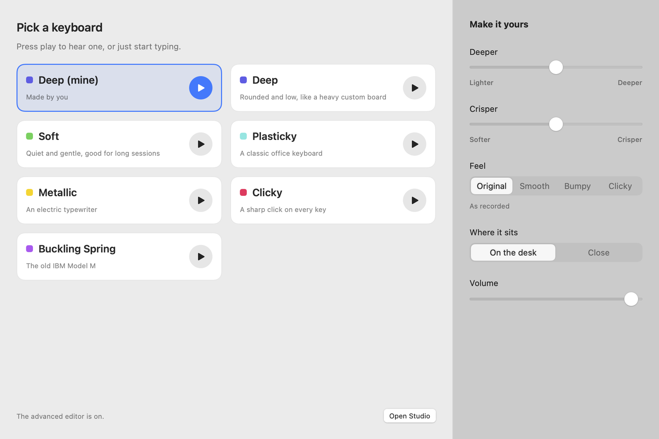The image size is (659, 439).
Task: Play the Soft keyboard preview
Action: [201, 144]
